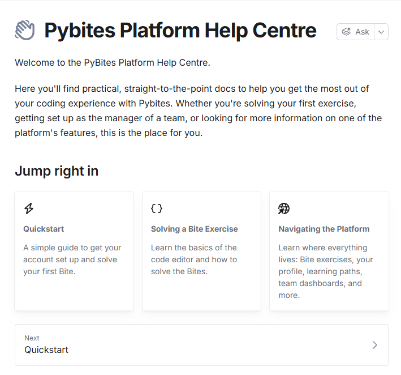The image size is (401, 375).
Task: Click the curly braces code icon
Action: pos(157,208)
